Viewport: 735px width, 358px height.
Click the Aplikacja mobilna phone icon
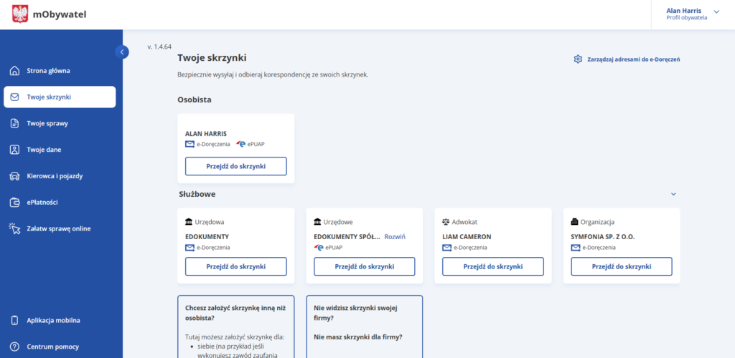(15, 321)
